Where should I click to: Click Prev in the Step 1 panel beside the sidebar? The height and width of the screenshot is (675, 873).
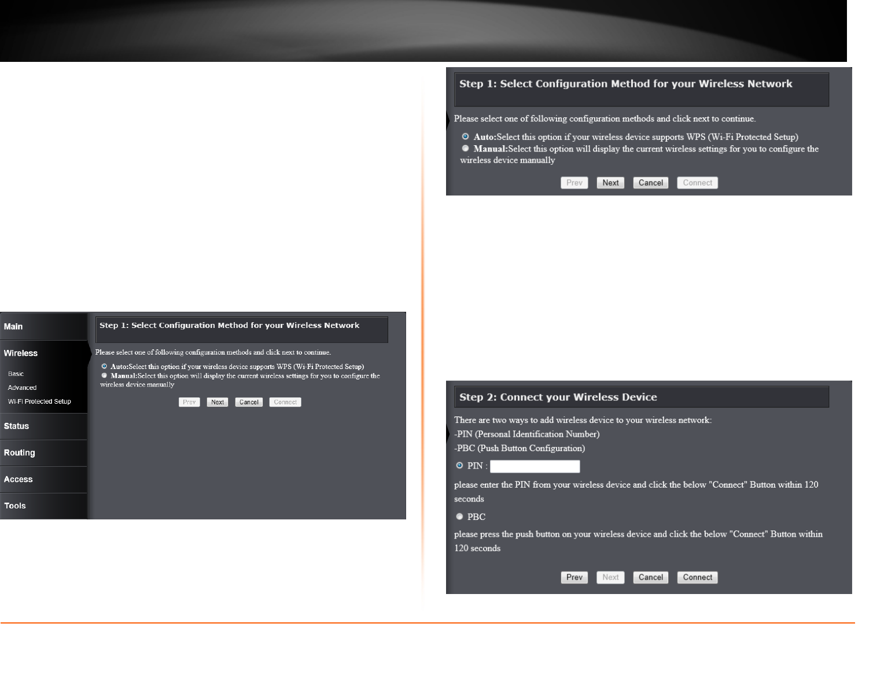pyautogui.click(x=189, y=403)
